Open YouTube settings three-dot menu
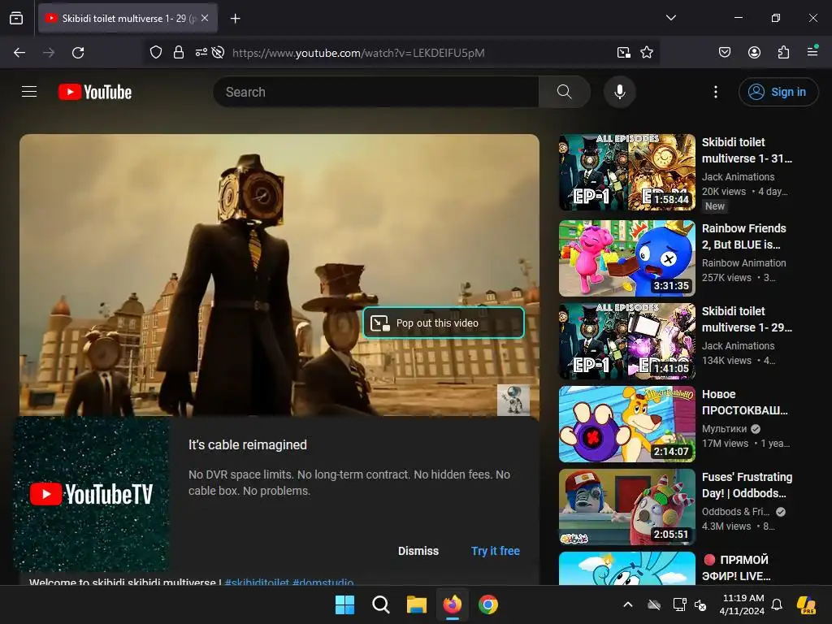 tap(715, 92)
